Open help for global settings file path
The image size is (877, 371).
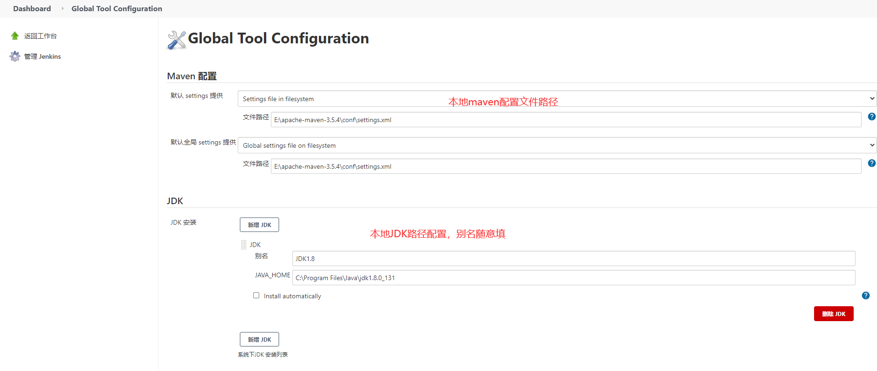coord(871,163)
